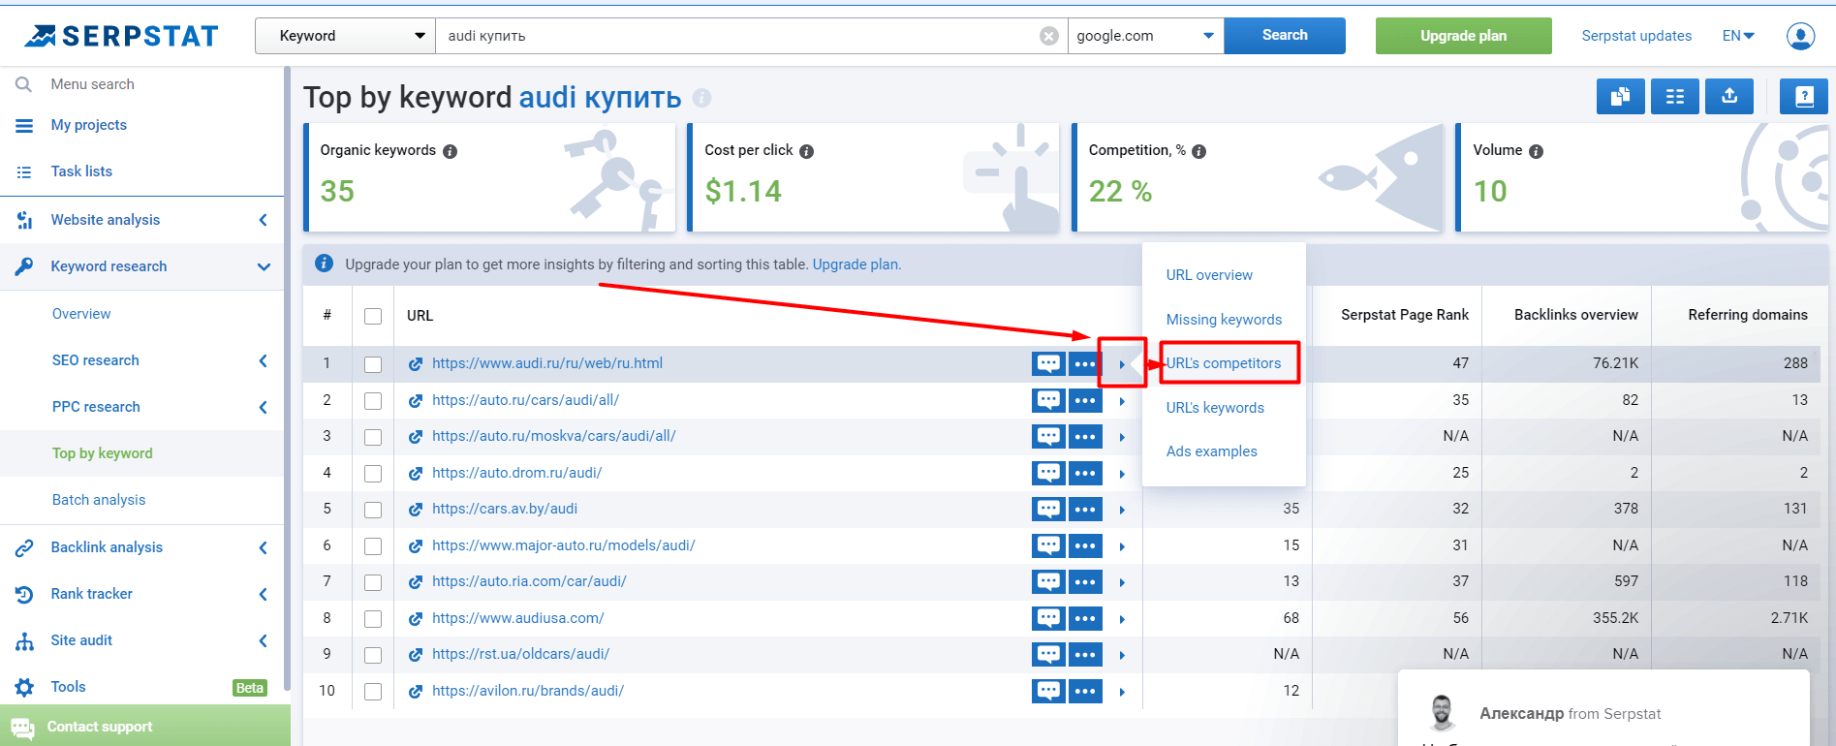The width and height of the screenshot is (1836, 746).
Task: Select URL's keywords in the popup menu
Action: click(x=1215, y=408)
